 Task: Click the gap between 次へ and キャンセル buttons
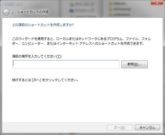(x=134, y=127)
